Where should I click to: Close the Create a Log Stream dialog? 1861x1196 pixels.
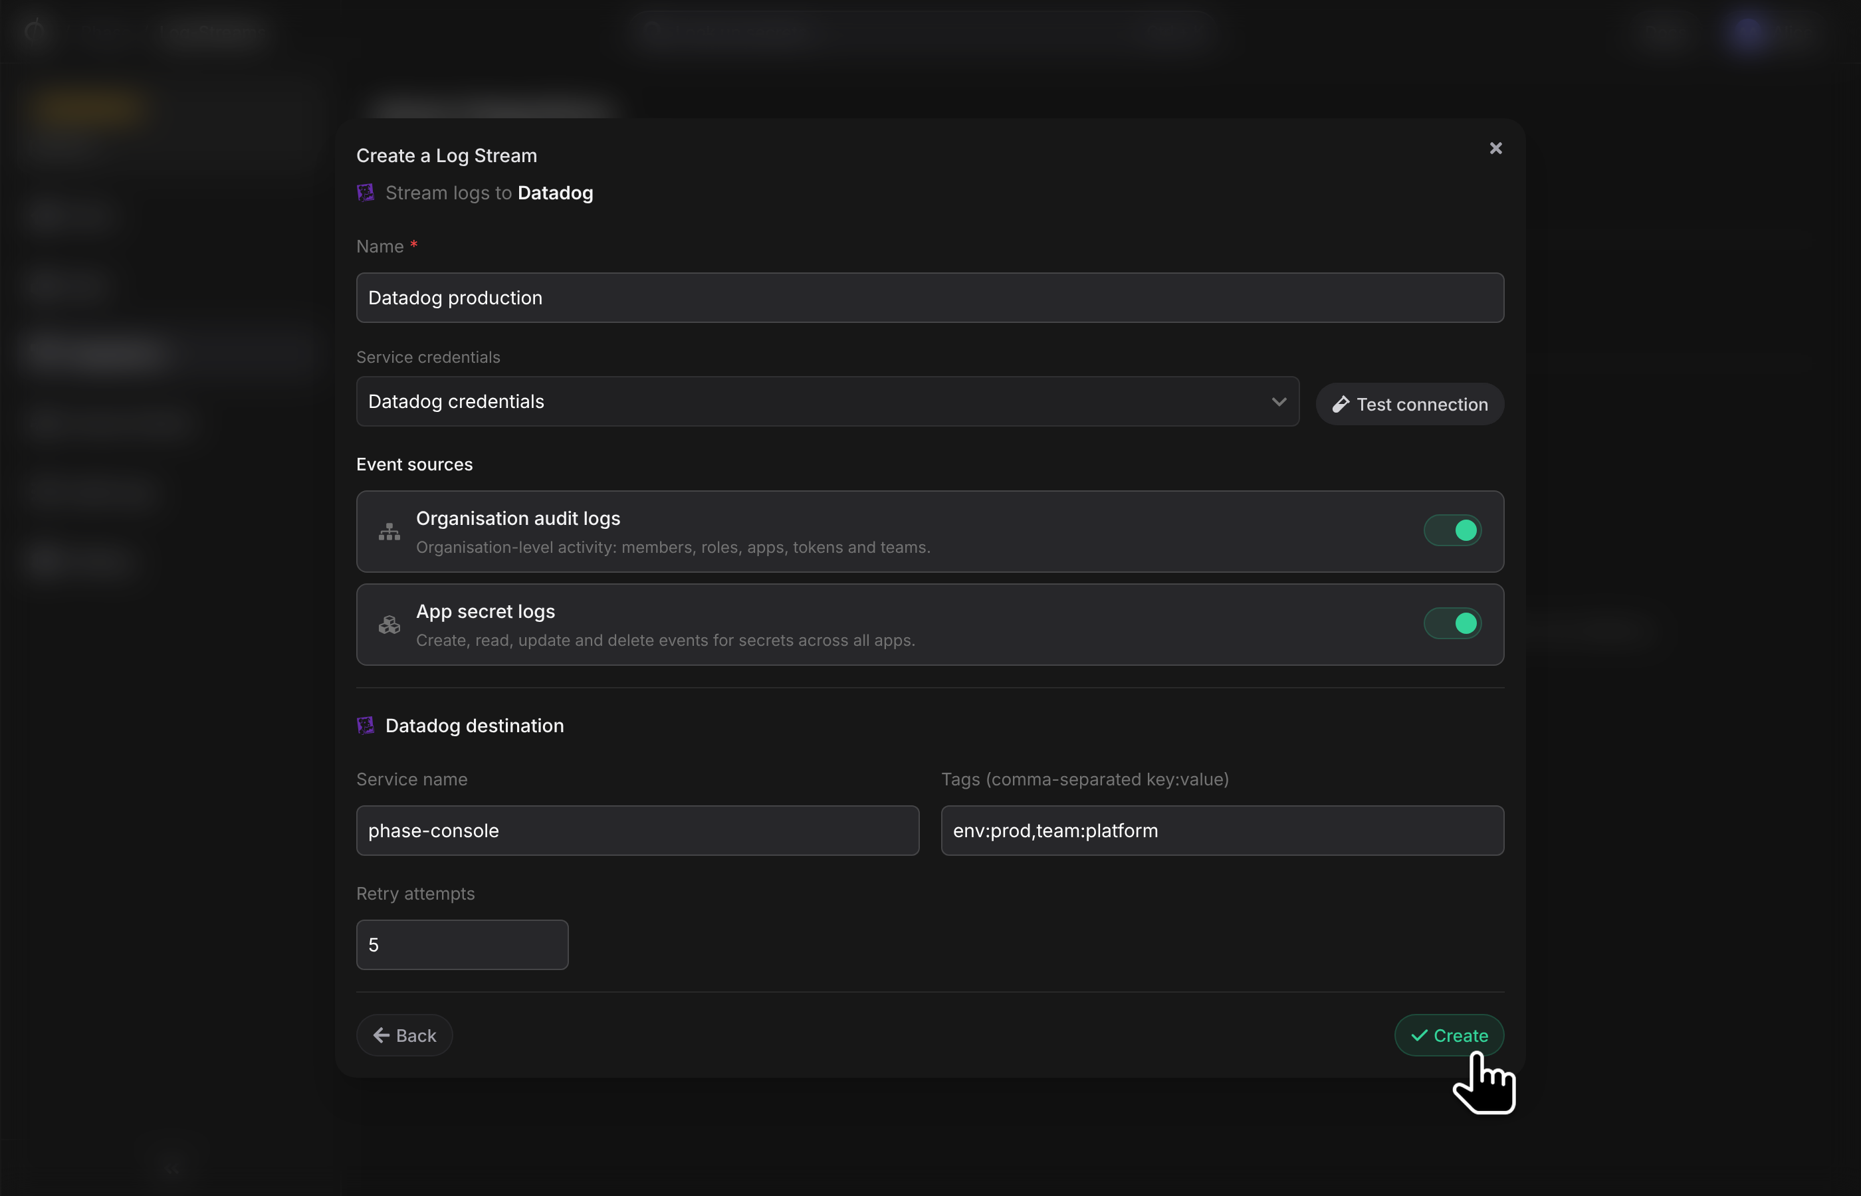click(x=1495, y=148)
